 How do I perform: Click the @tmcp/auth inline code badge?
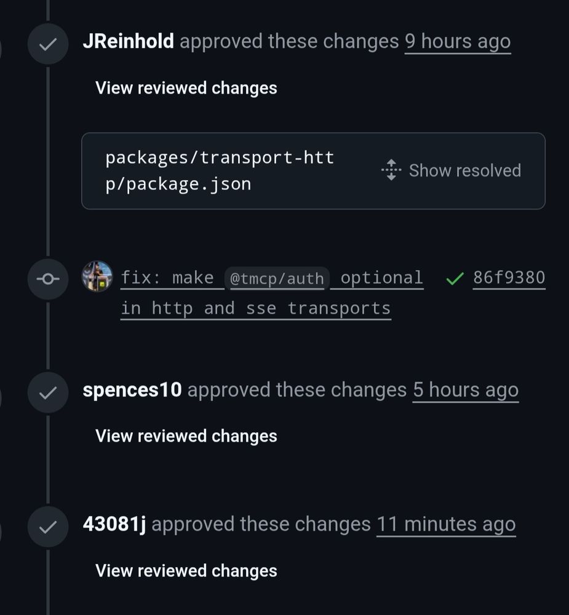[277, 277]
